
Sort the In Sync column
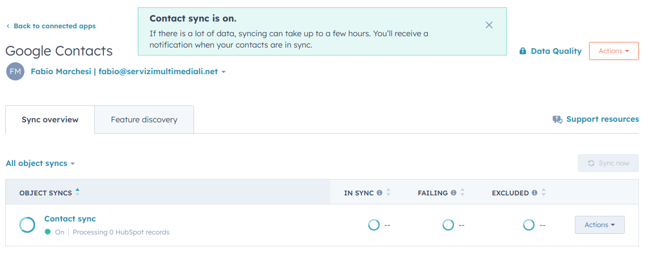388,193
